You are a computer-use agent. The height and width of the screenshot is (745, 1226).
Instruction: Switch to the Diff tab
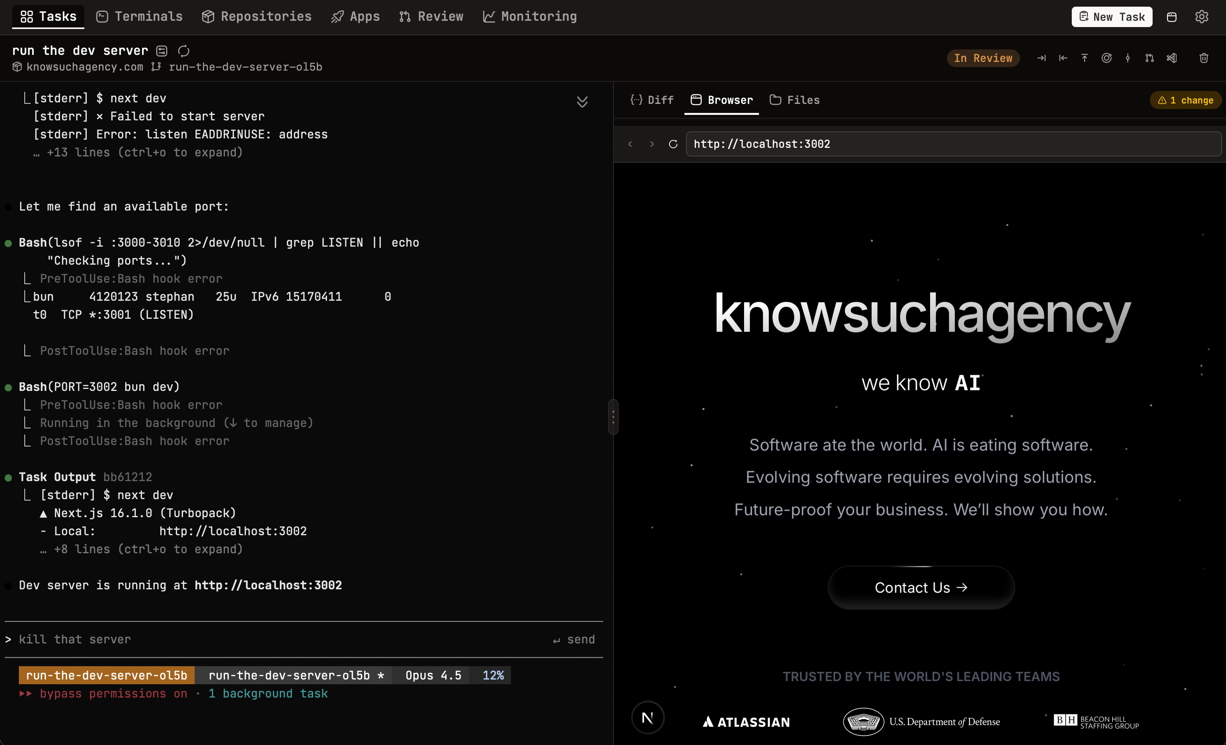point(652,100)
